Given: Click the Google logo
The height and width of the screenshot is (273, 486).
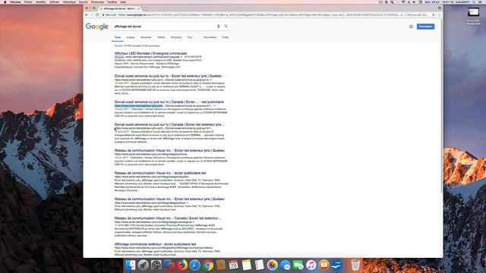Looking at the screenshot, I should coord(96,27).
